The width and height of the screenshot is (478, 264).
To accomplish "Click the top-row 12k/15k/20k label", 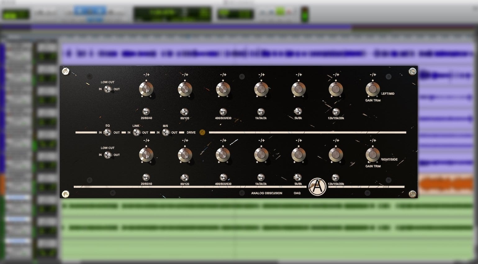I will click(336, 118).
